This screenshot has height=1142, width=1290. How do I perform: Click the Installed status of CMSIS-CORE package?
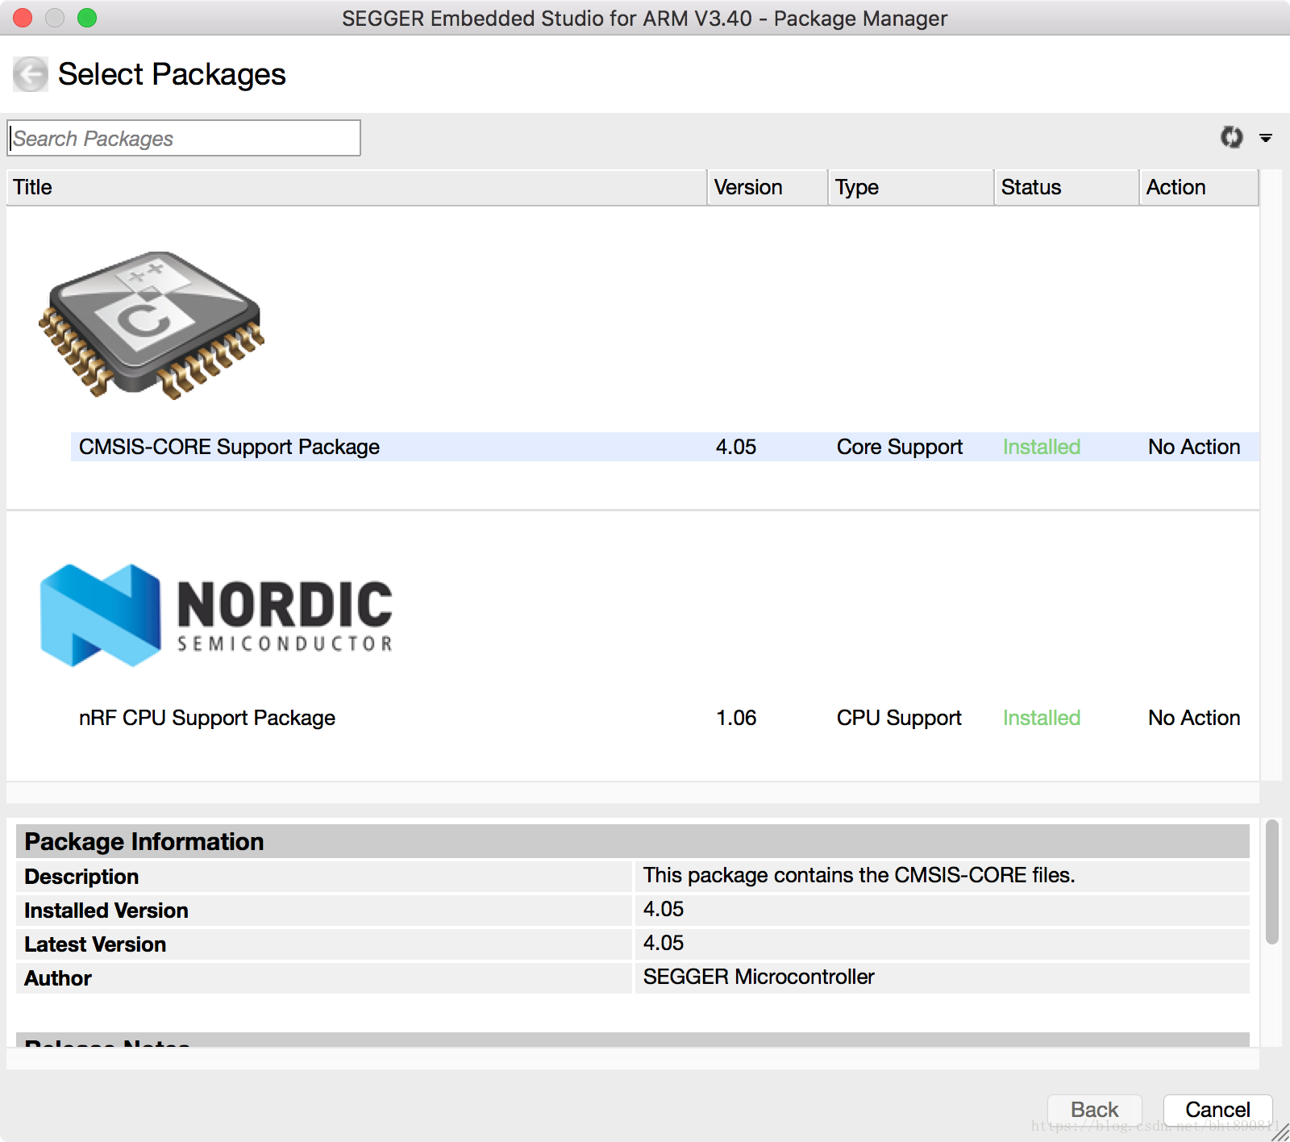click(1042, 447)
